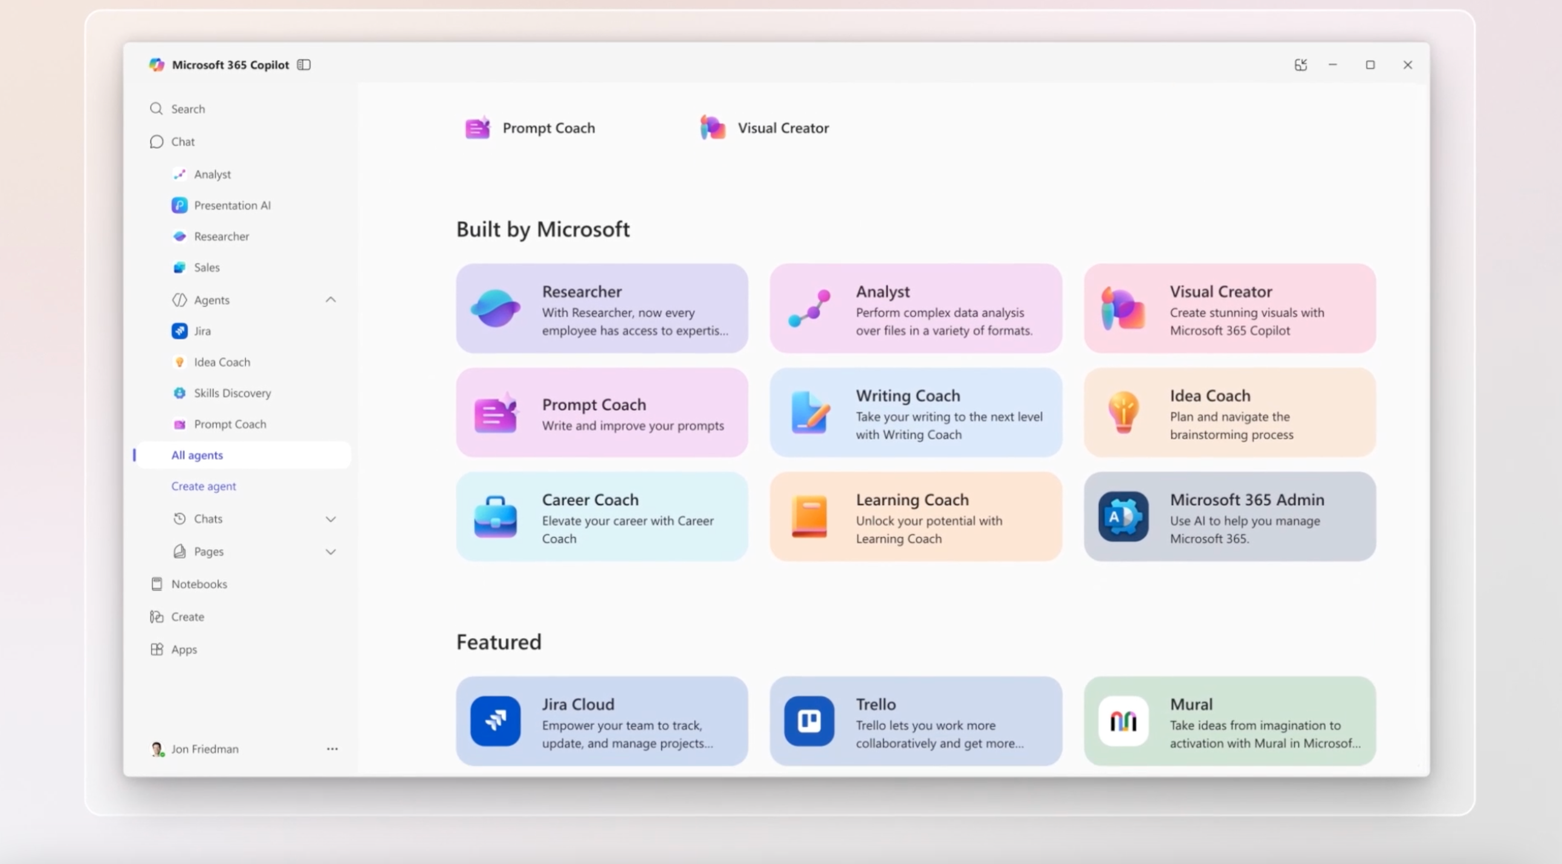Screen dimensions: 1562x864
Task: Open the Trello featured agent icon
Action: [809, 721]
